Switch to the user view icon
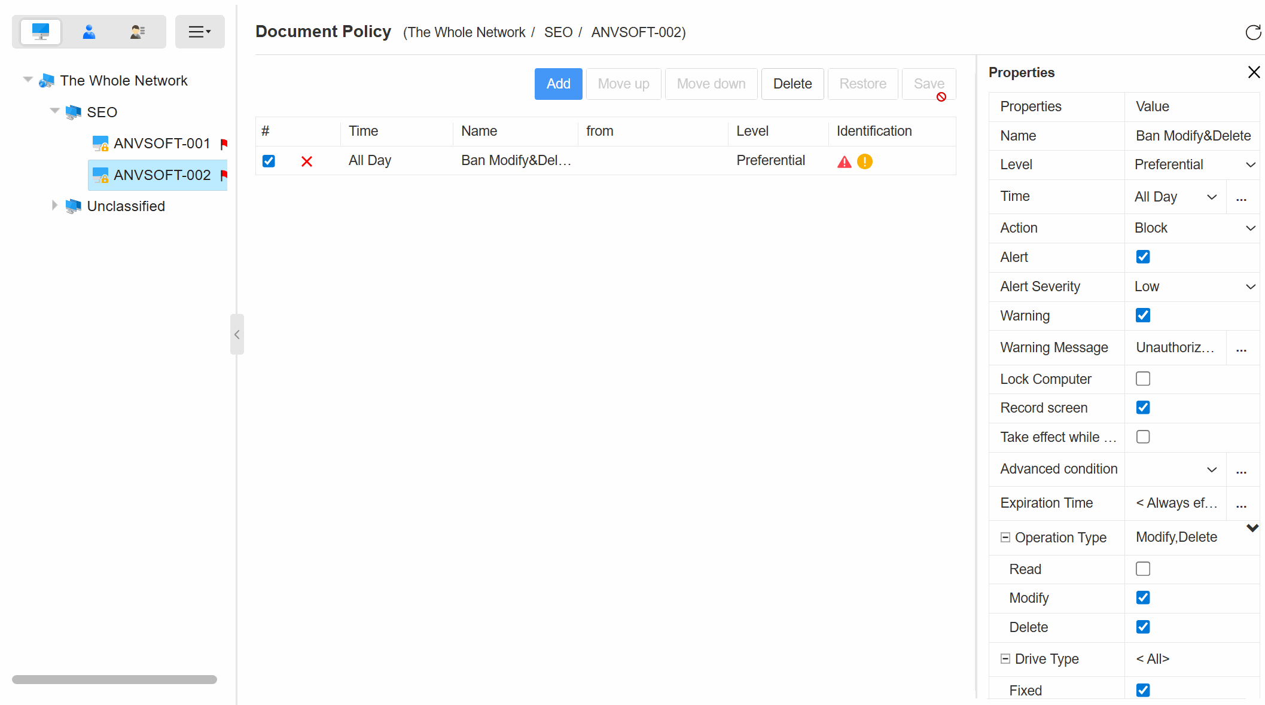The image size is (1265, 705). pyautogui.click(x=89, y=32)
